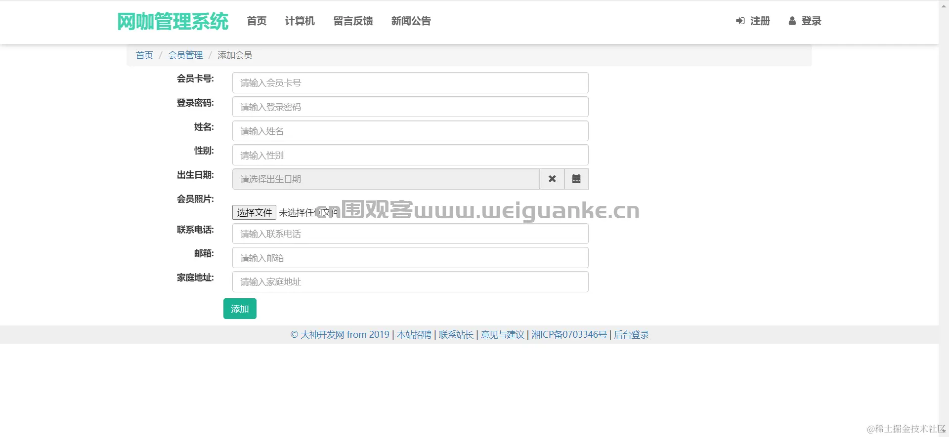This screenshot has width=949, height=437.
Task: Focus the 姓名 input field
Action: coord(410,131)
